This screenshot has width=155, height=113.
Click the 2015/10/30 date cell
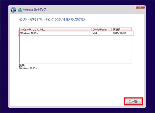[119, 33]
